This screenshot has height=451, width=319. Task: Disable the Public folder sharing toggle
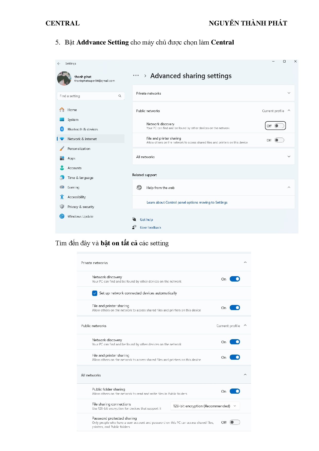coord(235,391)
